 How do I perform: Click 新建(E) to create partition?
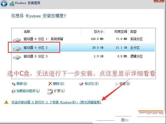coord(124,84)
